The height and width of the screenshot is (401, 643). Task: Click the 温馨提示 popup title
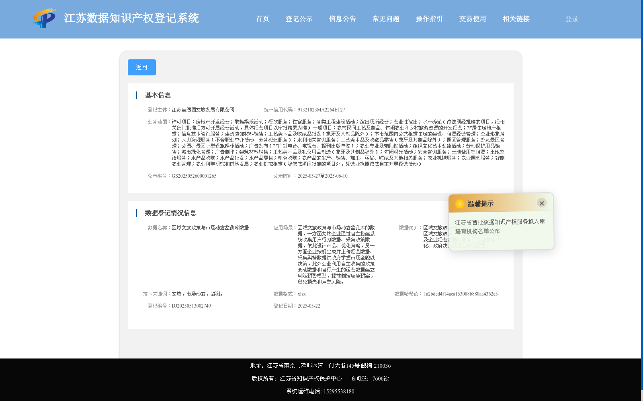(480, 204)
